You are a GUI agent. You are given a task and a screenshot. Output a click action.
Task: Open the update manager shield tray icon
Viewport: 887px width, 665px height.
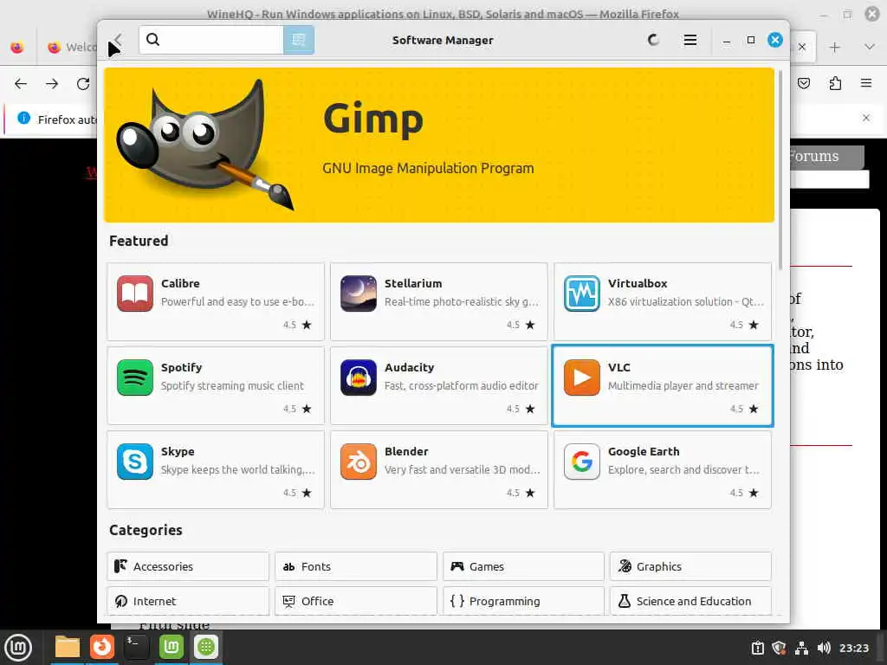click(779, 648)
